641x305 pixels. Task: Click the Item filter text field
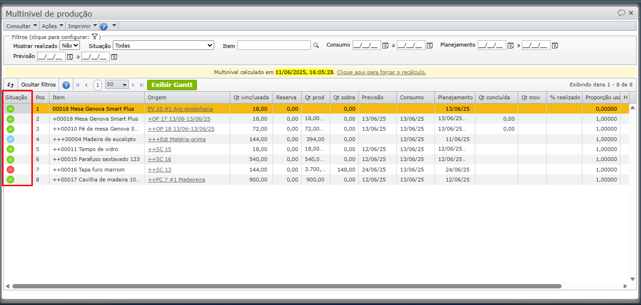pos(274,46)
